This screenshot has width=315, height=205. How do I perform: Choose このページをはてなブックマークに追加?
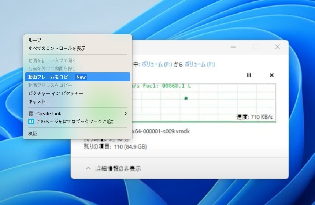click(78, 122)
